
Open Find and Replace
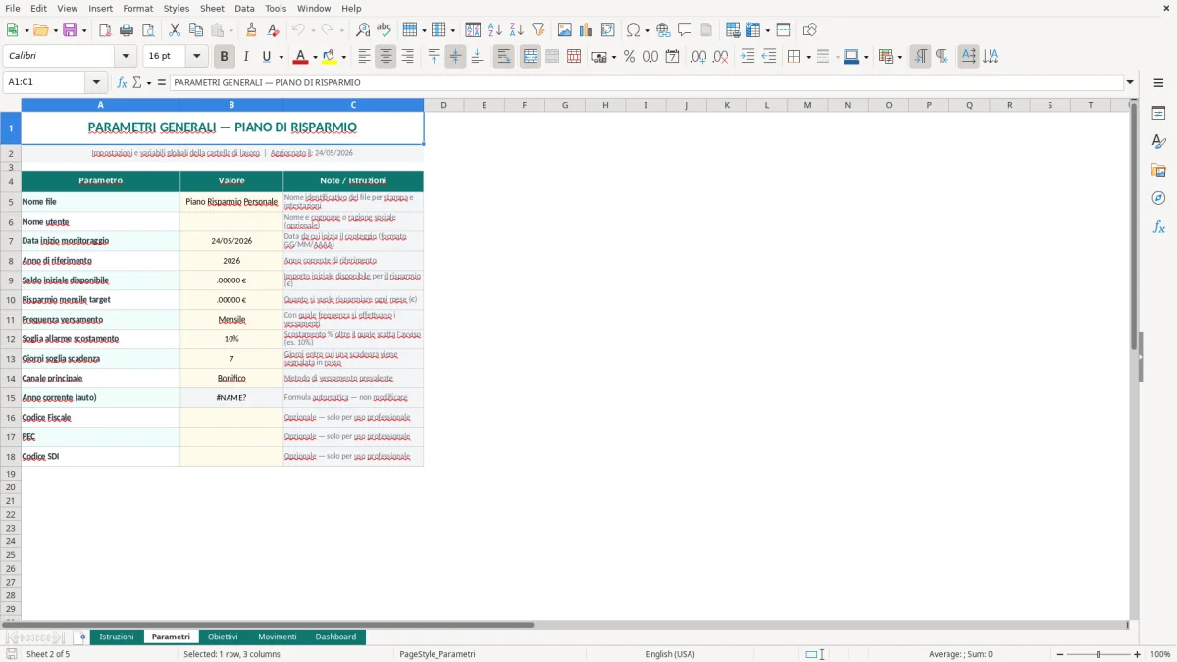pos(363,30)
